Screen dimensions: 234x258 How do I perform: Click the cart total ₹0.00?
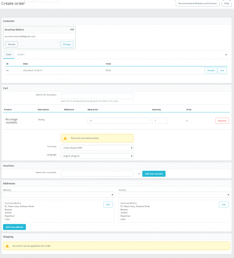[x=109, y=71]
